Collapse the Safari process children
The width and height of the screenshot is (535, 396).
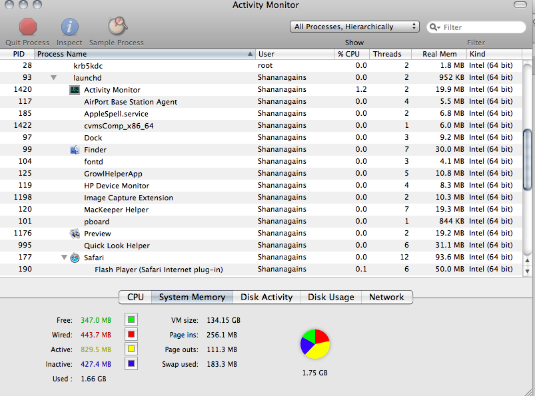64,258
